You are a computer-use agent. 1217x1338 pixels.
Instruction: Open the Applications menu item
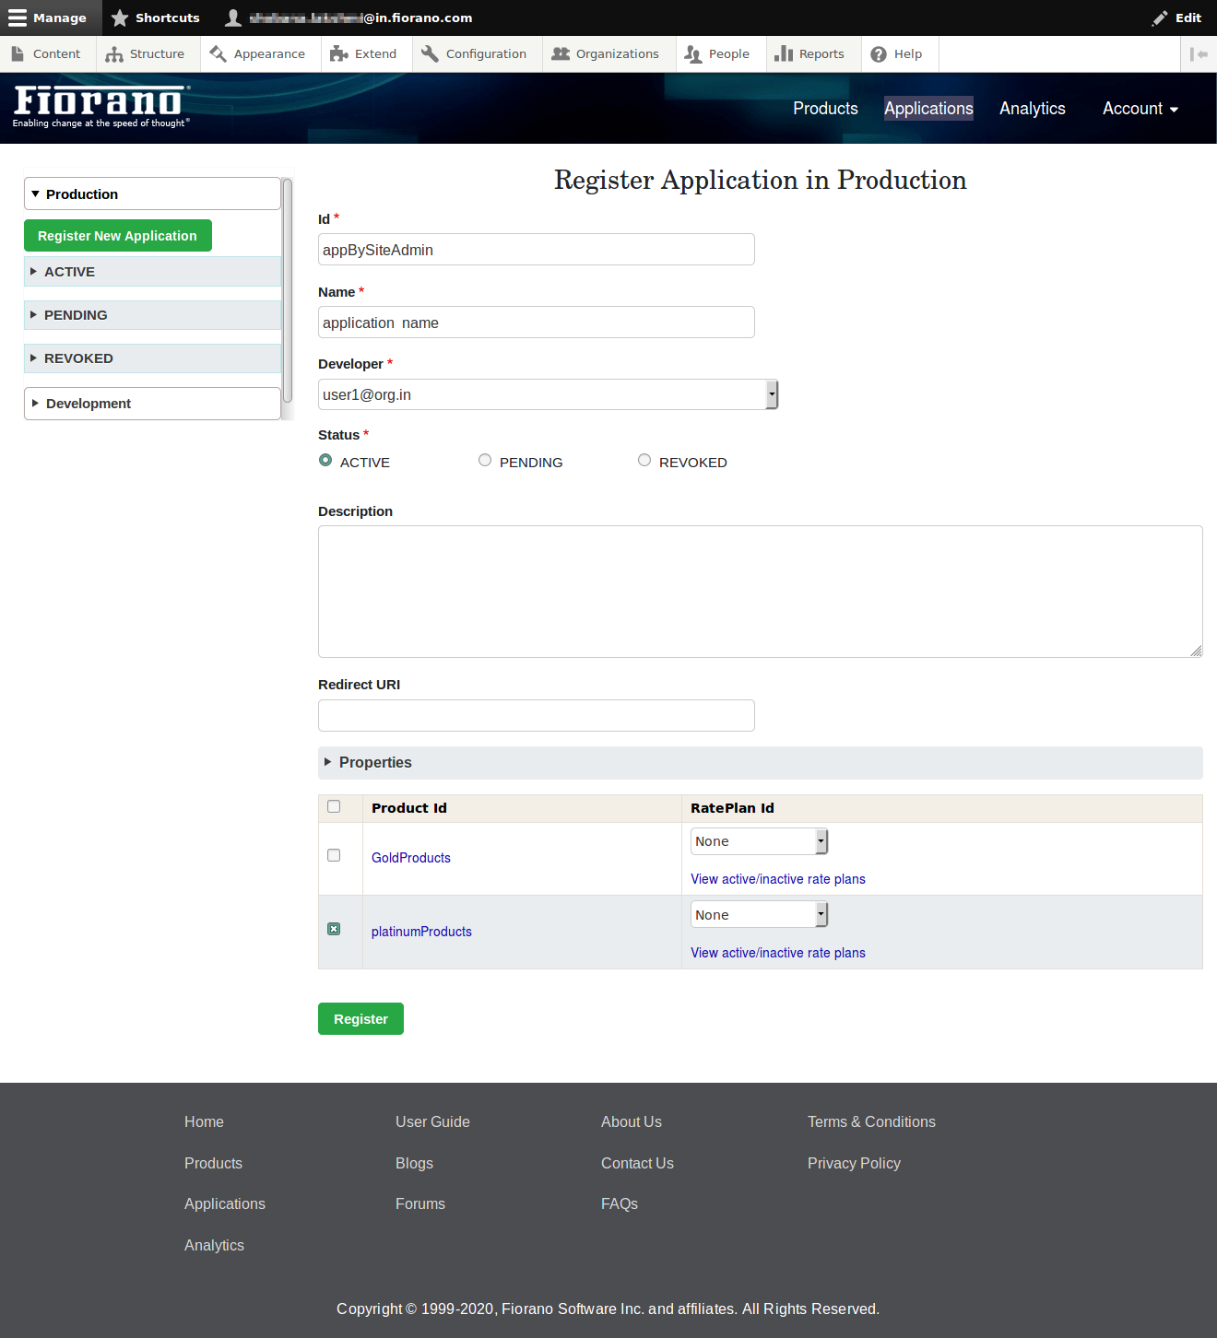tap(928, 109)
